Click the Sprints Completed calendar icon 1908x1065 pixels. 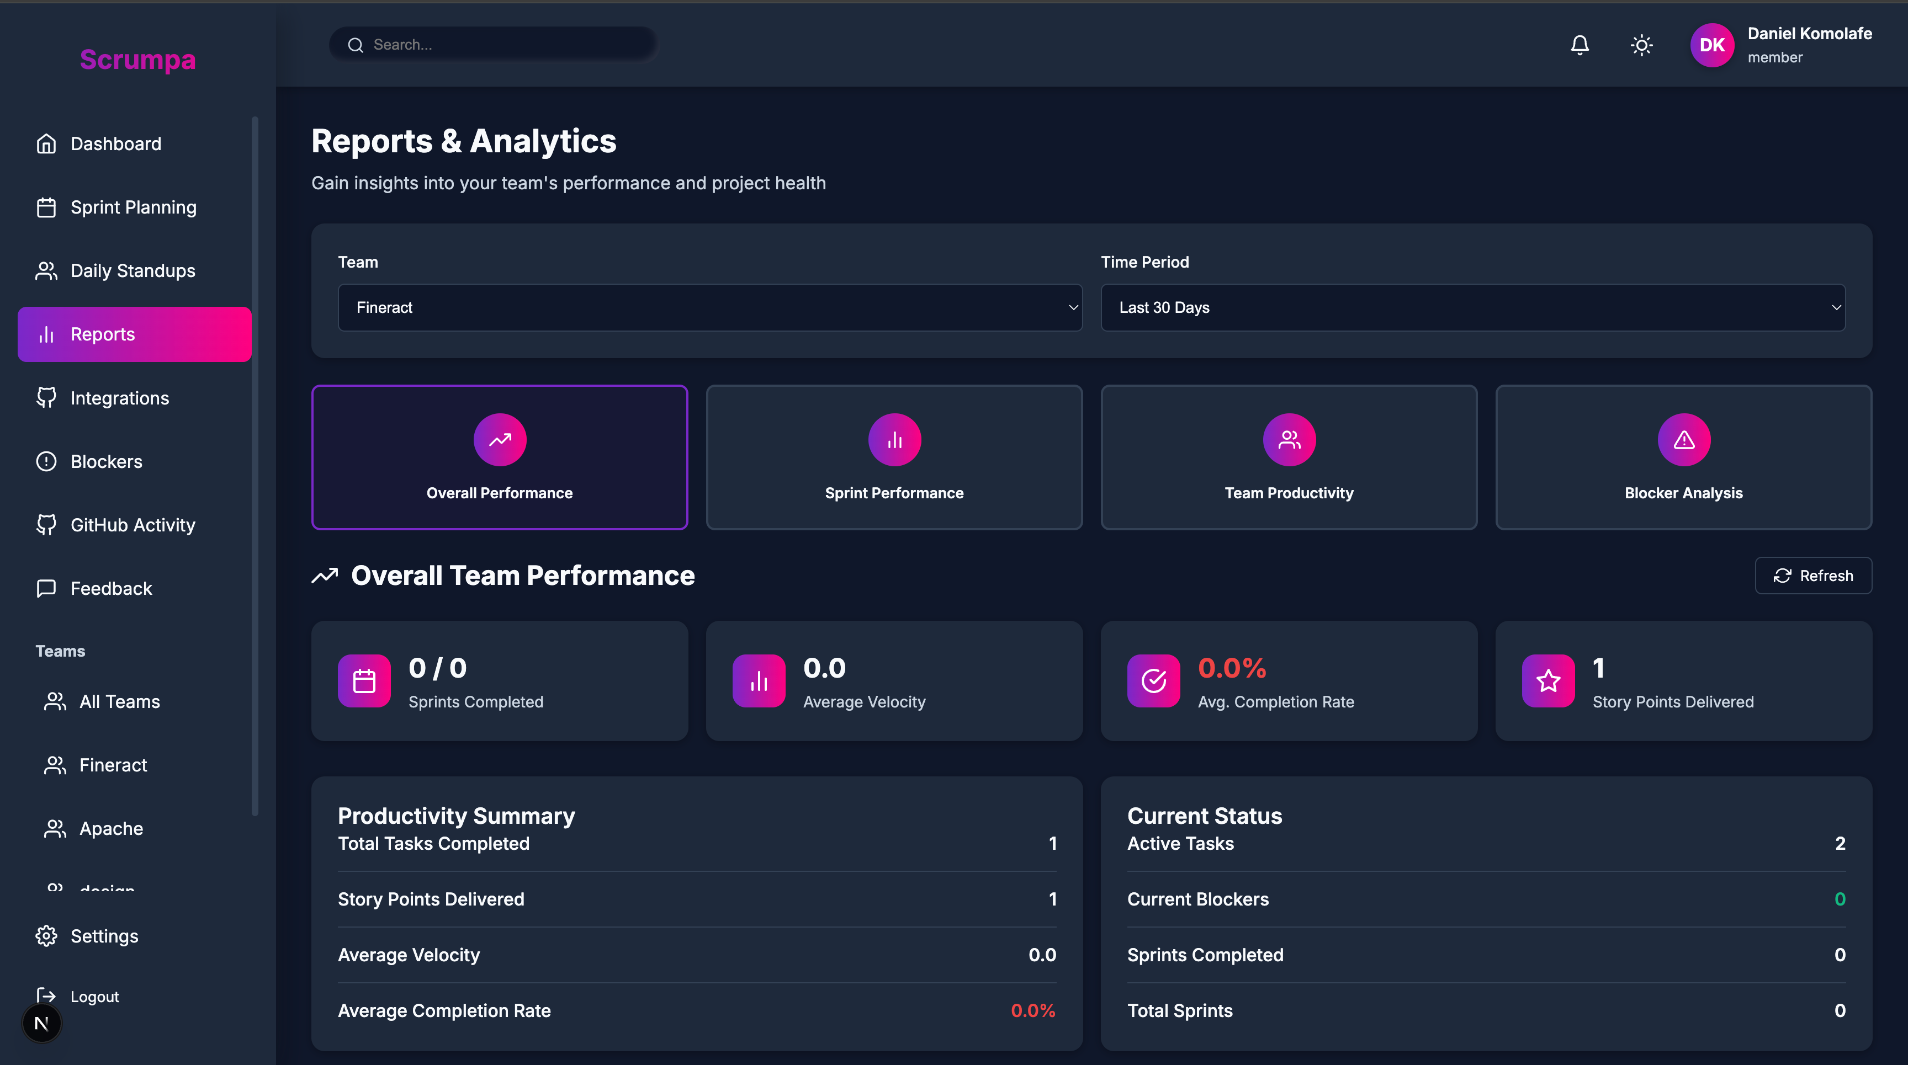(364, 680)
